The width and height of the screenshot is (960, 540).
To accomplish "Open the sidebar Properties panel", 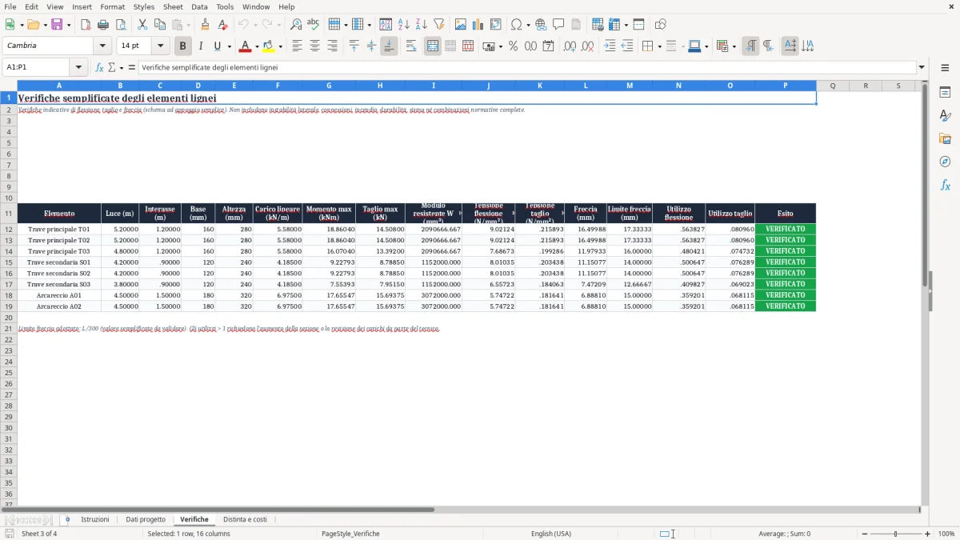I will (x=945, y=93).
